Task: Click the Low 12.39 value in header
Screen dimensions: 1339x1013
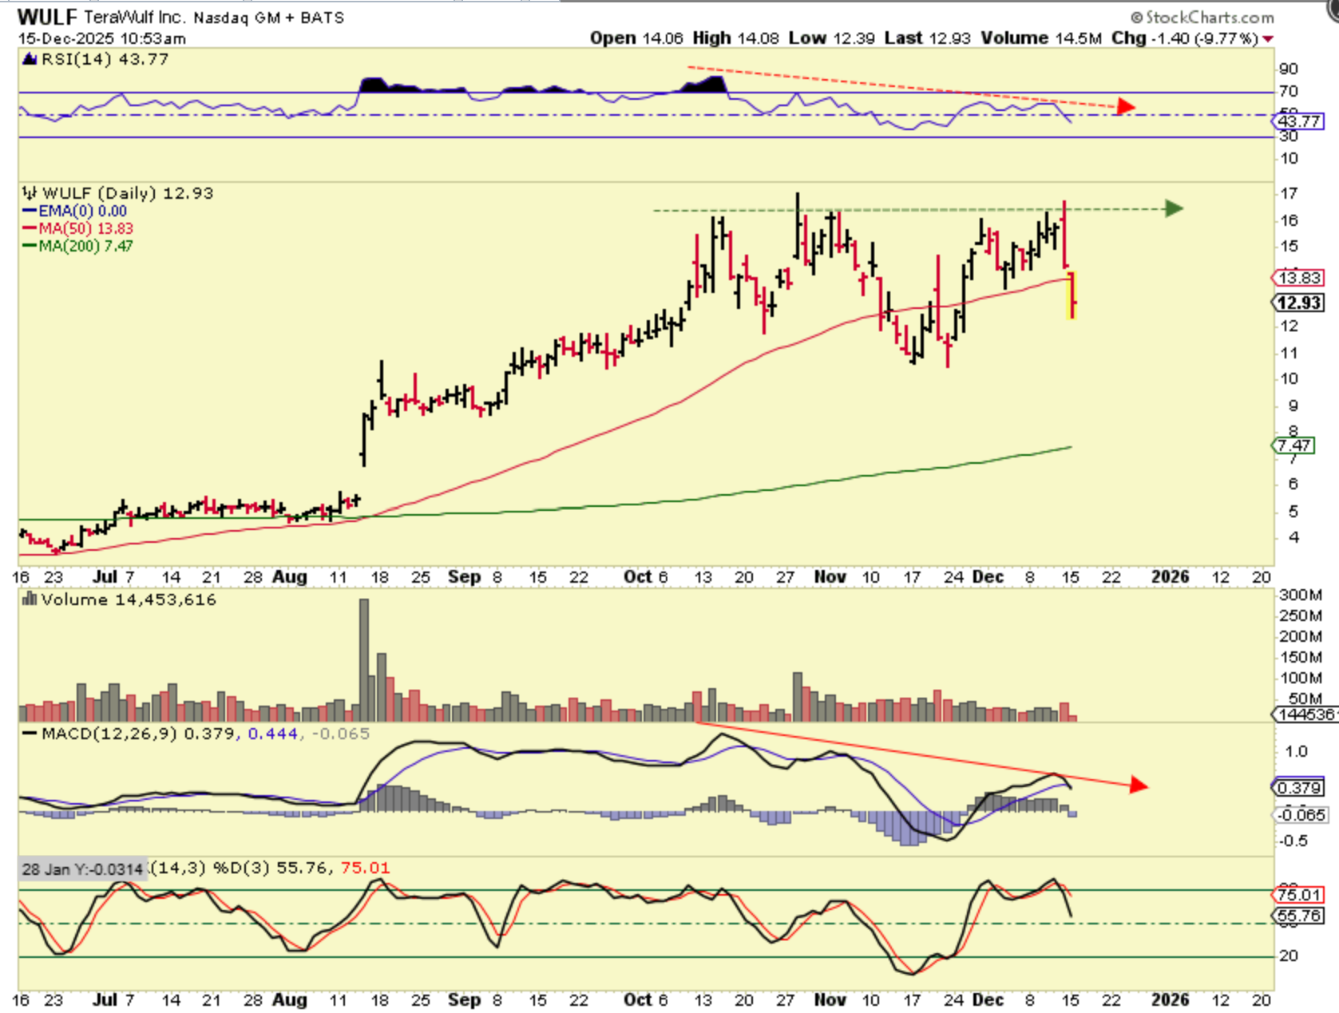Action: point(832,38)
